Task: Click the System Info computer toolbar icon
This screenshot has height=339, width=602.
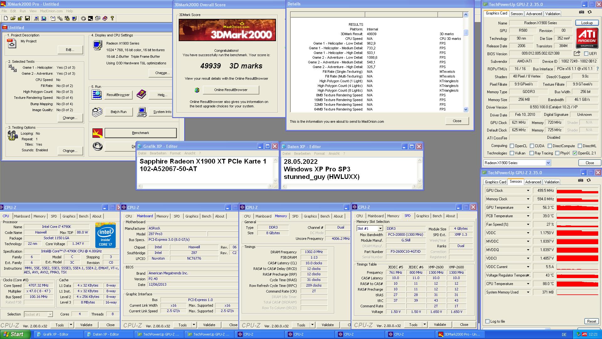Action: [36, 18]
